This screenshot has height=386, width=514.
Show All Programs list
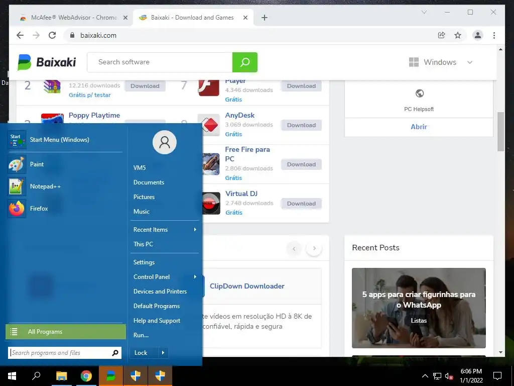66,332
